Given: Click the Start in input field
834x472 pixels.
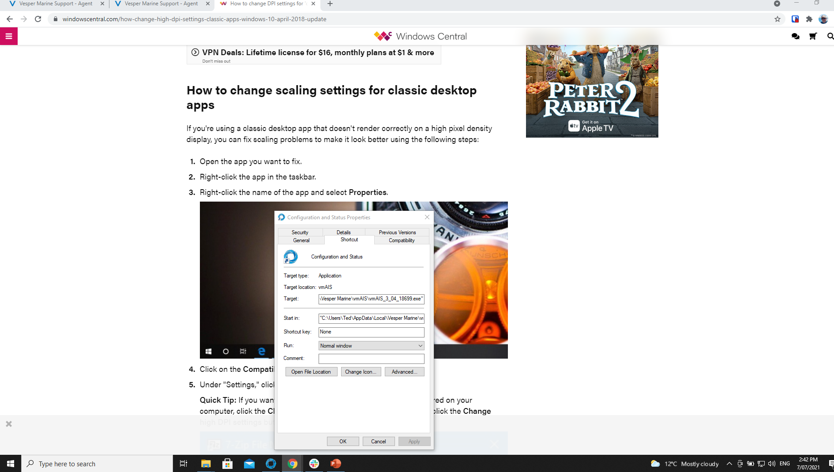Looking at the screenshot, I should (371, 318).
